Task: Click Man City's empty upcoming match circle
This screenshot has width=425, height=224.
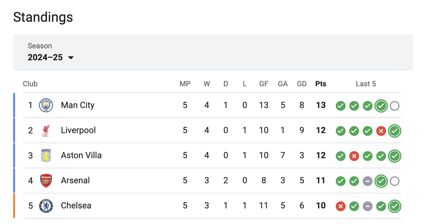Action: point(394,106)
